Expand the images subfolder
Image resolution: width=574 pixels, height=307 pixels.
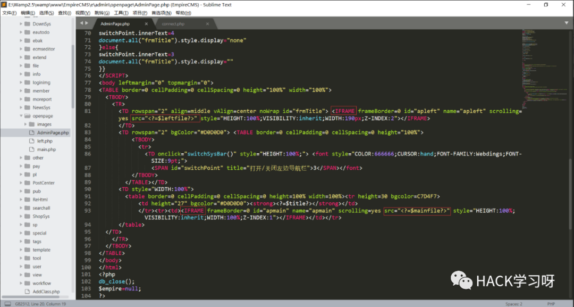26,124
